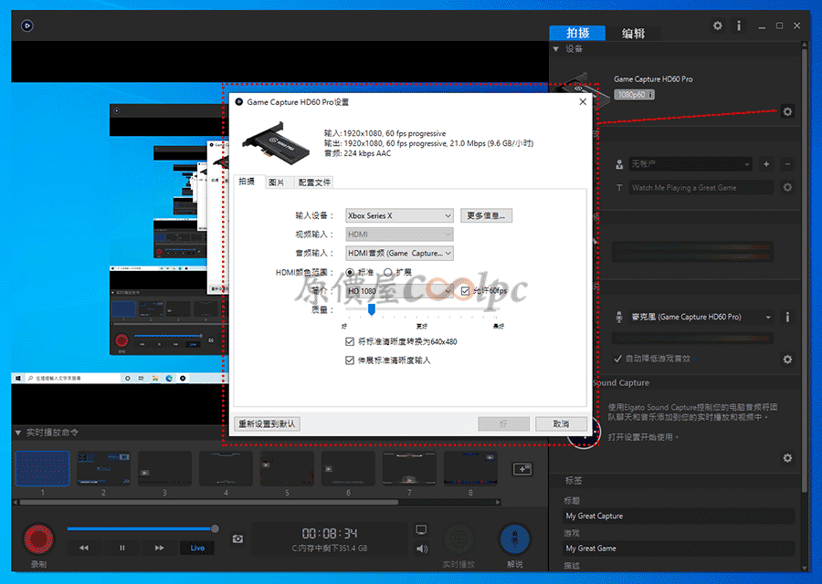Close the HD60 Pro settings dialog
The width and height of the screenshot is (822, 584).
point(583,101)
